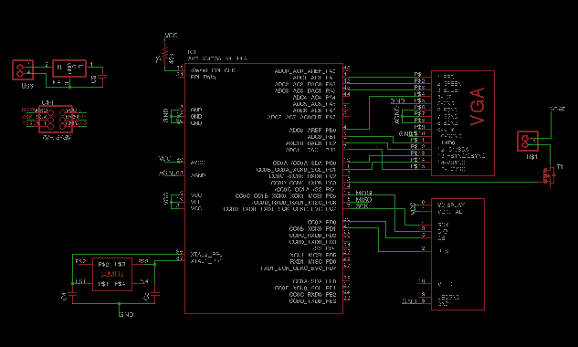Image resolution: width=578 pixels, height=347 pixels.
Task: Select the MISO net label
Action: coord(363,199)
